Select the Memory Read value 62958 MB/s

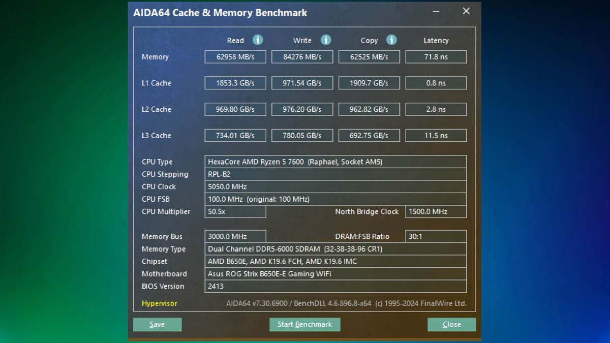[235, 57]
